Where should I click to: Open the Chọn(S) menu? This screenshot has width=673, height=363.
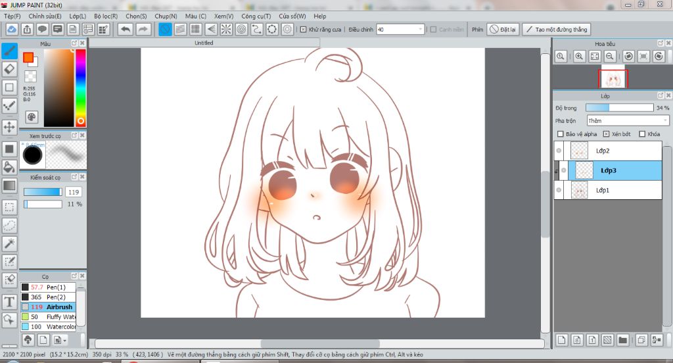tap(136, 16)
